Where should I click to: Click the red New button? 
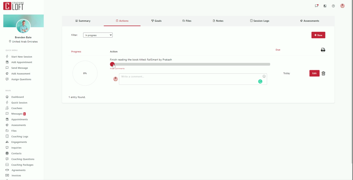(318, 35)
